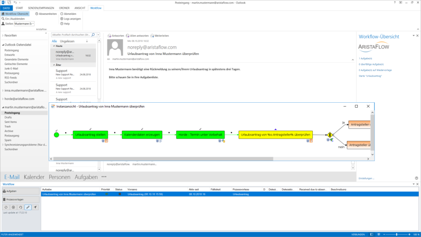The height and width of the screenshot is (237, 421).
Task: Open the search scope dropdown arrow
Action: pyautogui.click(x=98, y=35)
